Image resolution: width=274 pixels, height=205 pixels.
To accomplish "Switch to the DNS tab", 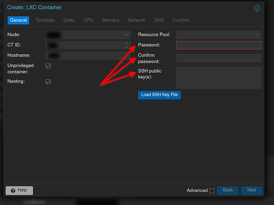I will tap(159, 20).
